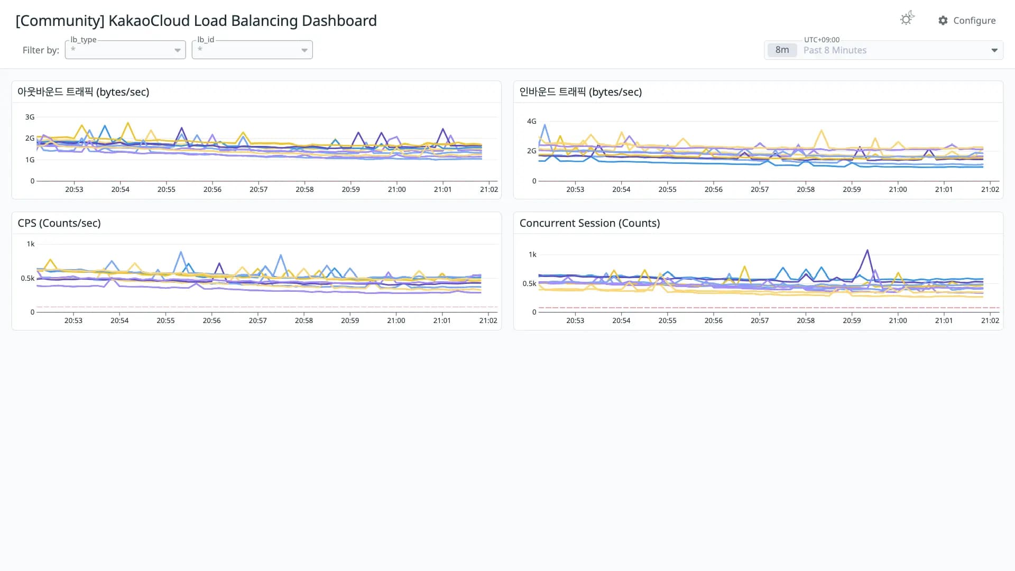
Task: Select the 8m time range badge
Action: point(782,50)
